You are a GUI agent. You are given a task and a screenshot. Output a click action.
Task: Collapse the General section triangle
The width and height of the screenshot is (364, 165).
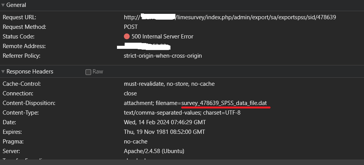3,5
